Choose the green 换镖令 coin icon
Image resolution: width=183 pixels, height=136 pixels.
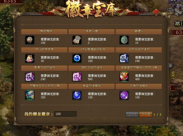tap(124, 40)
